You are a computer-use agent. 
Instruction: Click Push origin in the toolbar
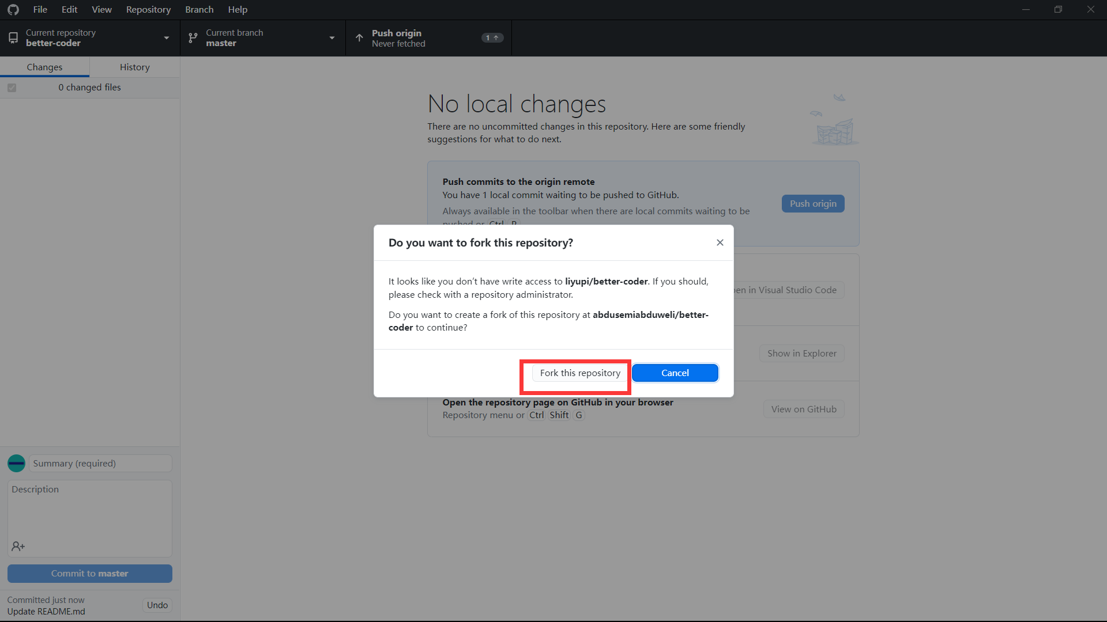click(x=428, y=38)
